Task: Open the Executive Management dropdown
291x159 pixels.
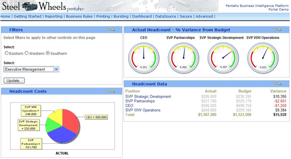Action: pos(31,69)
